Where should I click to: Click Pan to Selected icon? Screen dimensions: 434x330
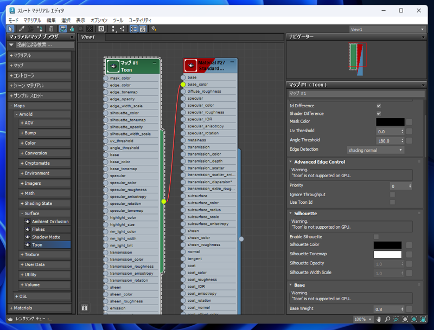point(423,319)
